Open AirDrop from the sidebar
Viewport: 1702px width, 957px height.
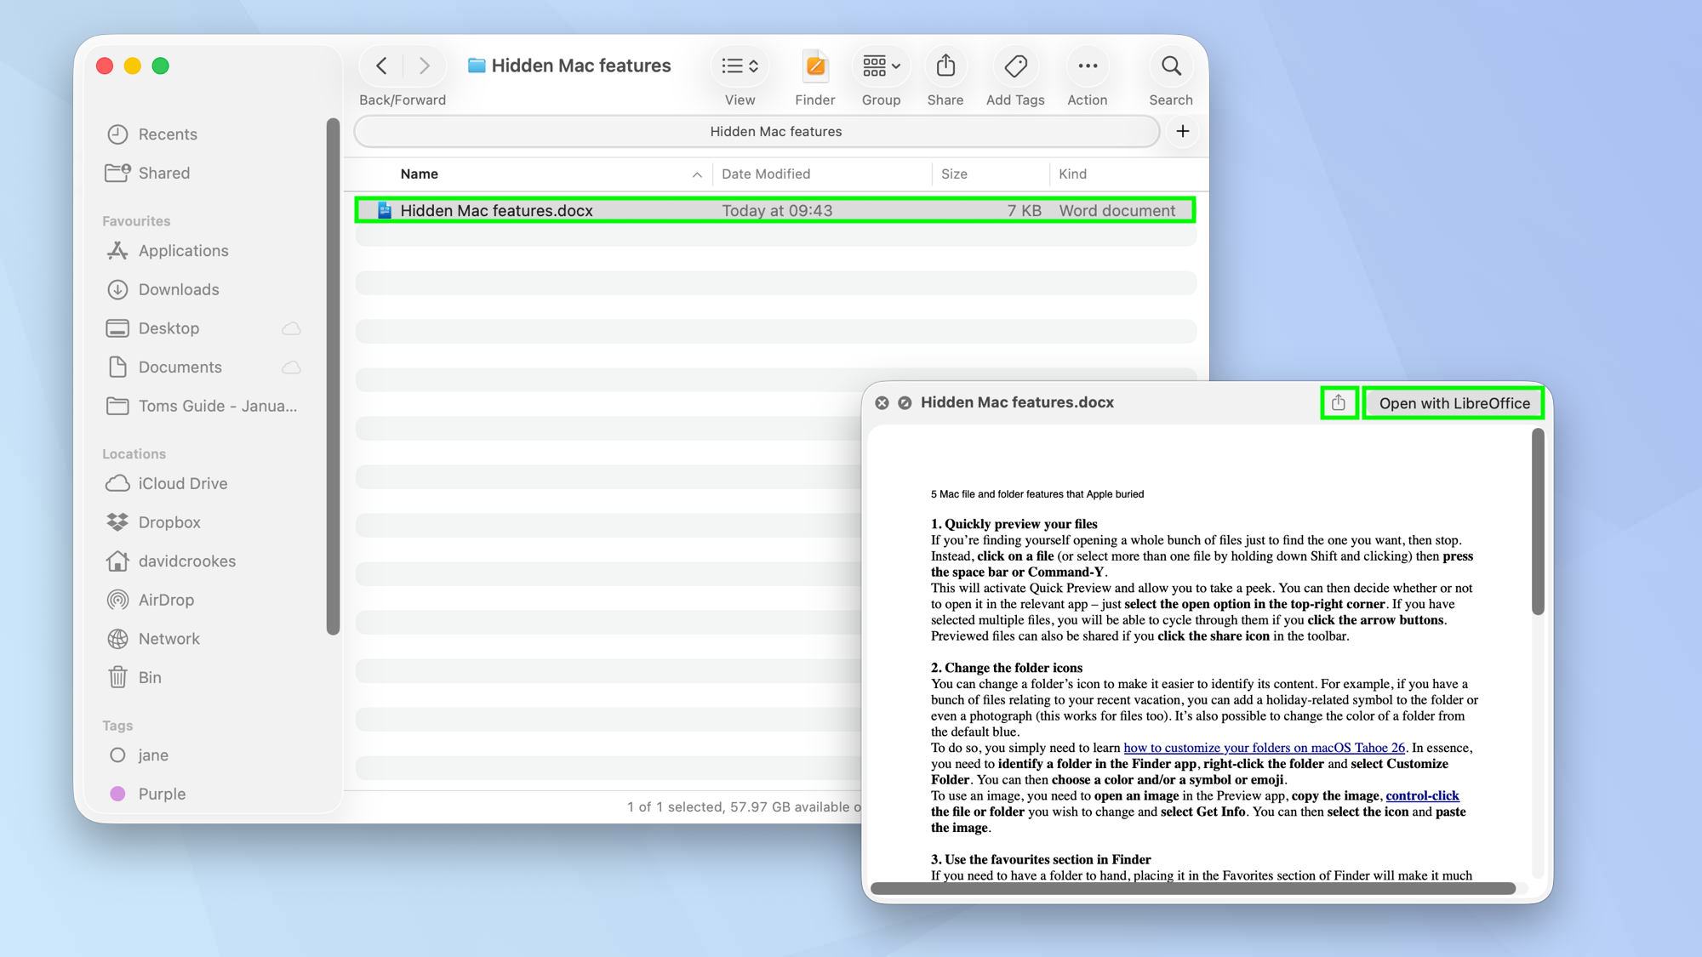pos(167,600)
